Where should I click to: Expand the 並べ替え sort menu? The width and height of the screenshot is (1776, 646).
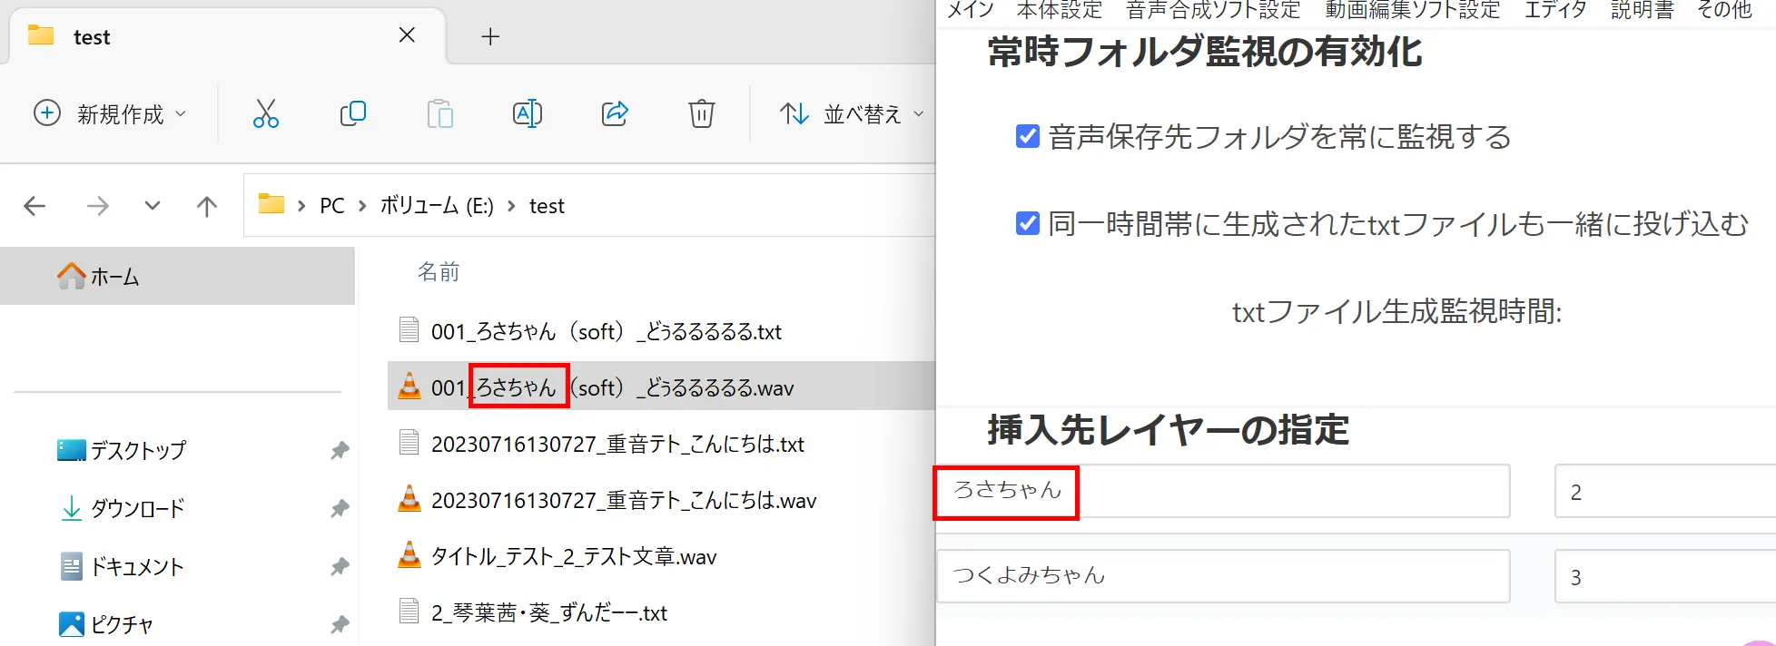click(x=851, y=113)
